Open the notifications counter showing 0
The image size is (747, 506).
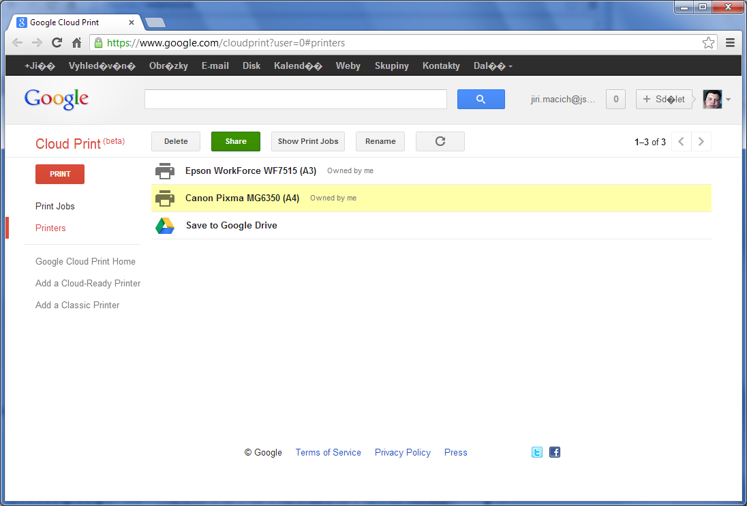[x=615, y=99]
